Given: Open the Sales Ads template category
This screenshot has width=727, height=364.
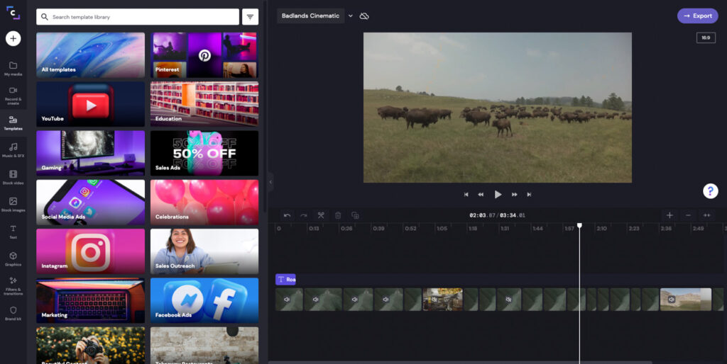Looking at the screenshot, I should (x=204, y=153).
